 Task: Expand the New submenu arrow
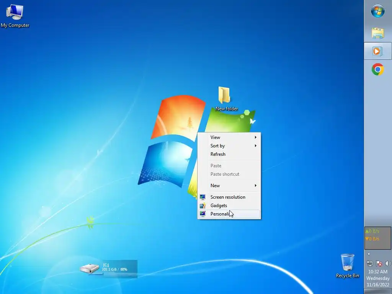click(255, 186)
